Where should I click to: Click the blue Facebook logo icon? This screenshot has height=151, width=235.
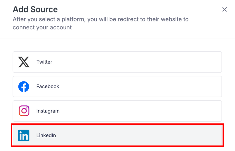coord(24,87)
